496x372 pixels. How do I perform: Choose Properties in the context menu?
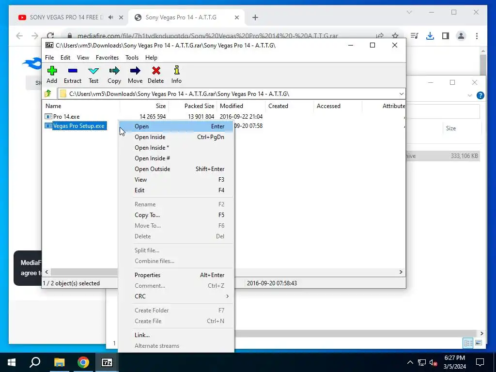[176, 275]
